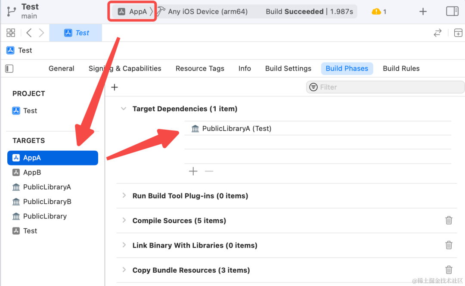Select the AppA target
Screen dimensions: 465x286
pos(53,158)
